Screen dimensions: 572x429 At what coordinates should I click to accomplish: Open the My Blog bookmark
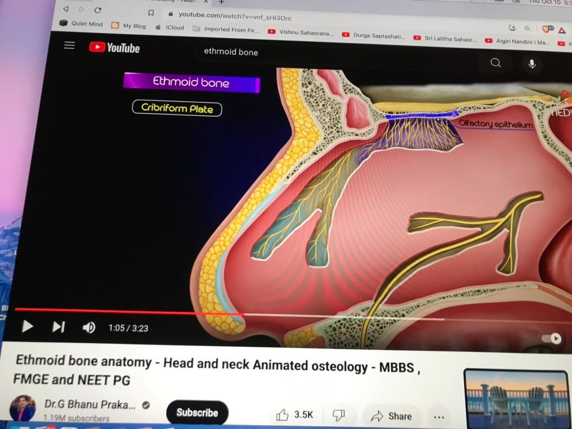click(x=129, y=26)
